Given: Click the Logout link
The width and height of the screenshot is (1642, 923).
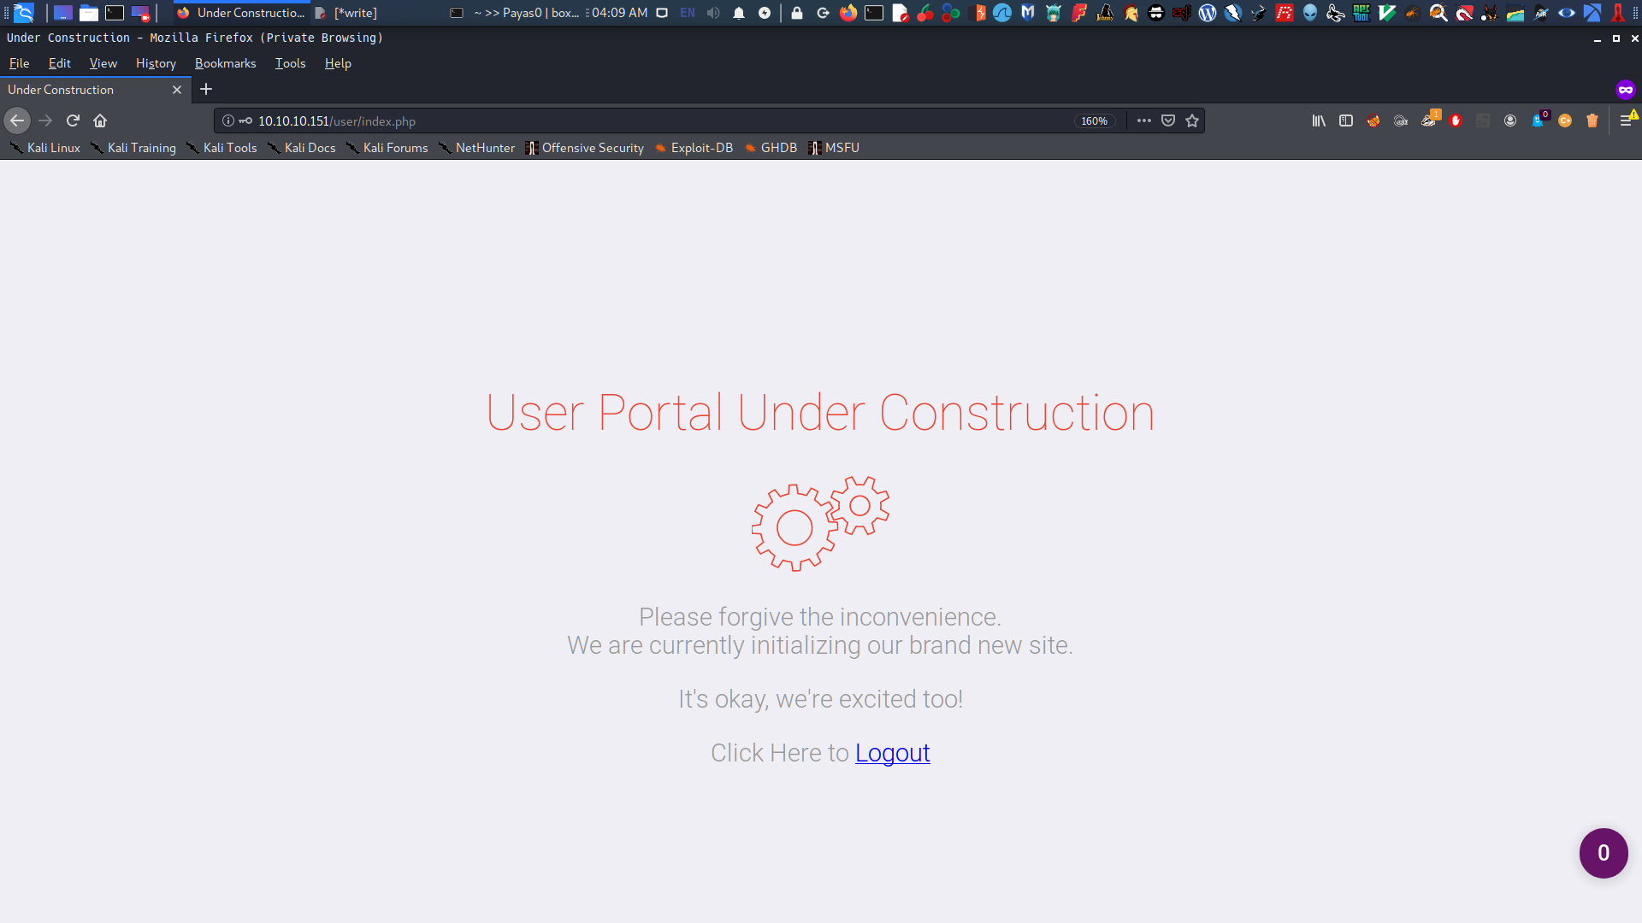Looking at the screenshot, I should pyautogui.click(x=892, y=753).
